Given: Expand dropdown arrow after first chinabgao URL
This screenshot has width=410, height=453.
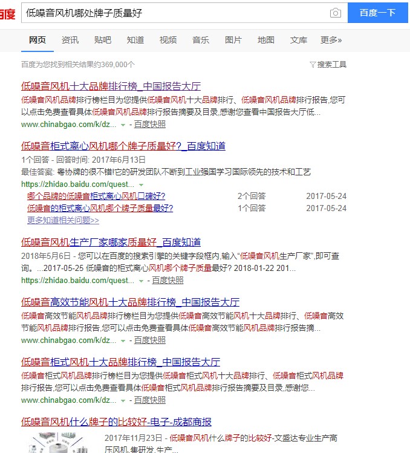Looking at the screenshot, I should point(123,125).
